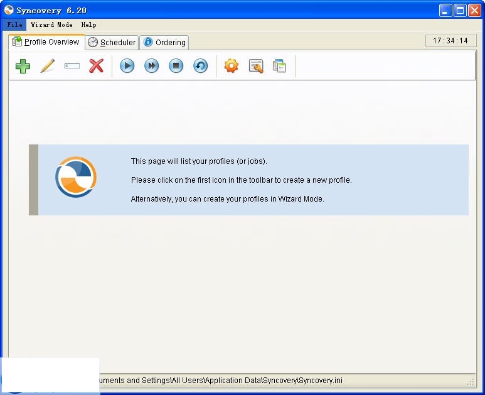This screenshot has height=395, width=485.
Task: Click the Syncovery.ini path in the status bar
Action: coord(221,381)
